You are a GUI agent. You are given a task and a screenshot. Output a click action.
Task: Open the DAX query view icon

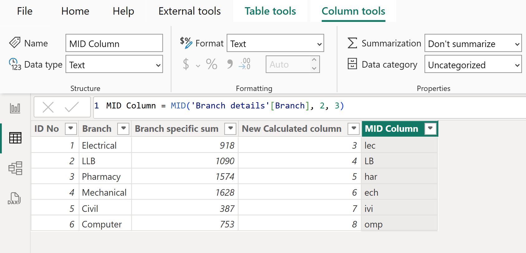(14, 198)
